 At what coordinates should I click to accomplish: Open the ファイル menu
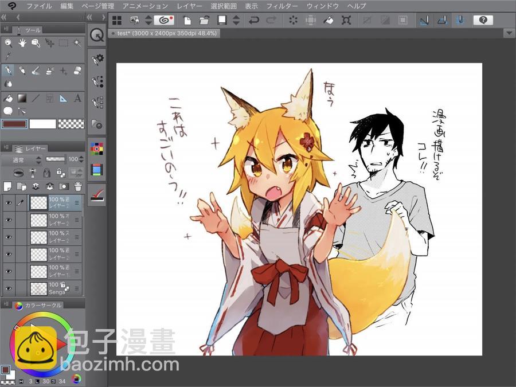(39, 6)
